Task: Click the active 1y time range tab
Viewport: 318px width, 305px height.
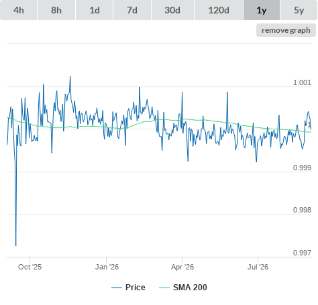Action: 262,10
